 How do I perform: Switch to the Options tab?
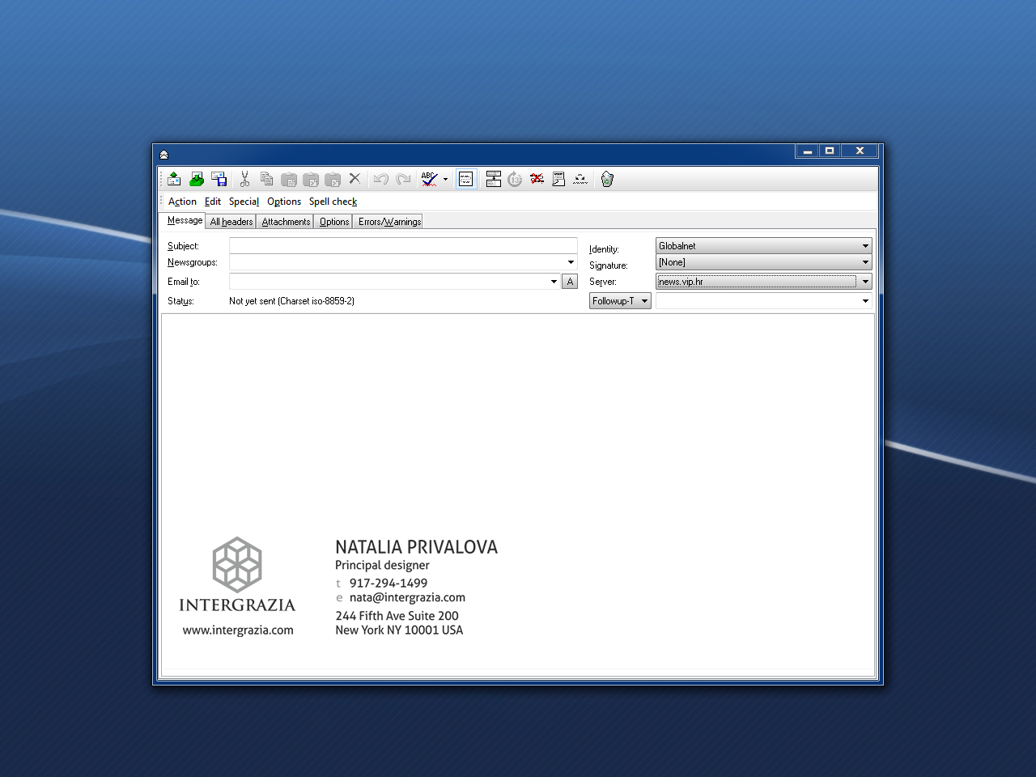[x=334, y=222]
